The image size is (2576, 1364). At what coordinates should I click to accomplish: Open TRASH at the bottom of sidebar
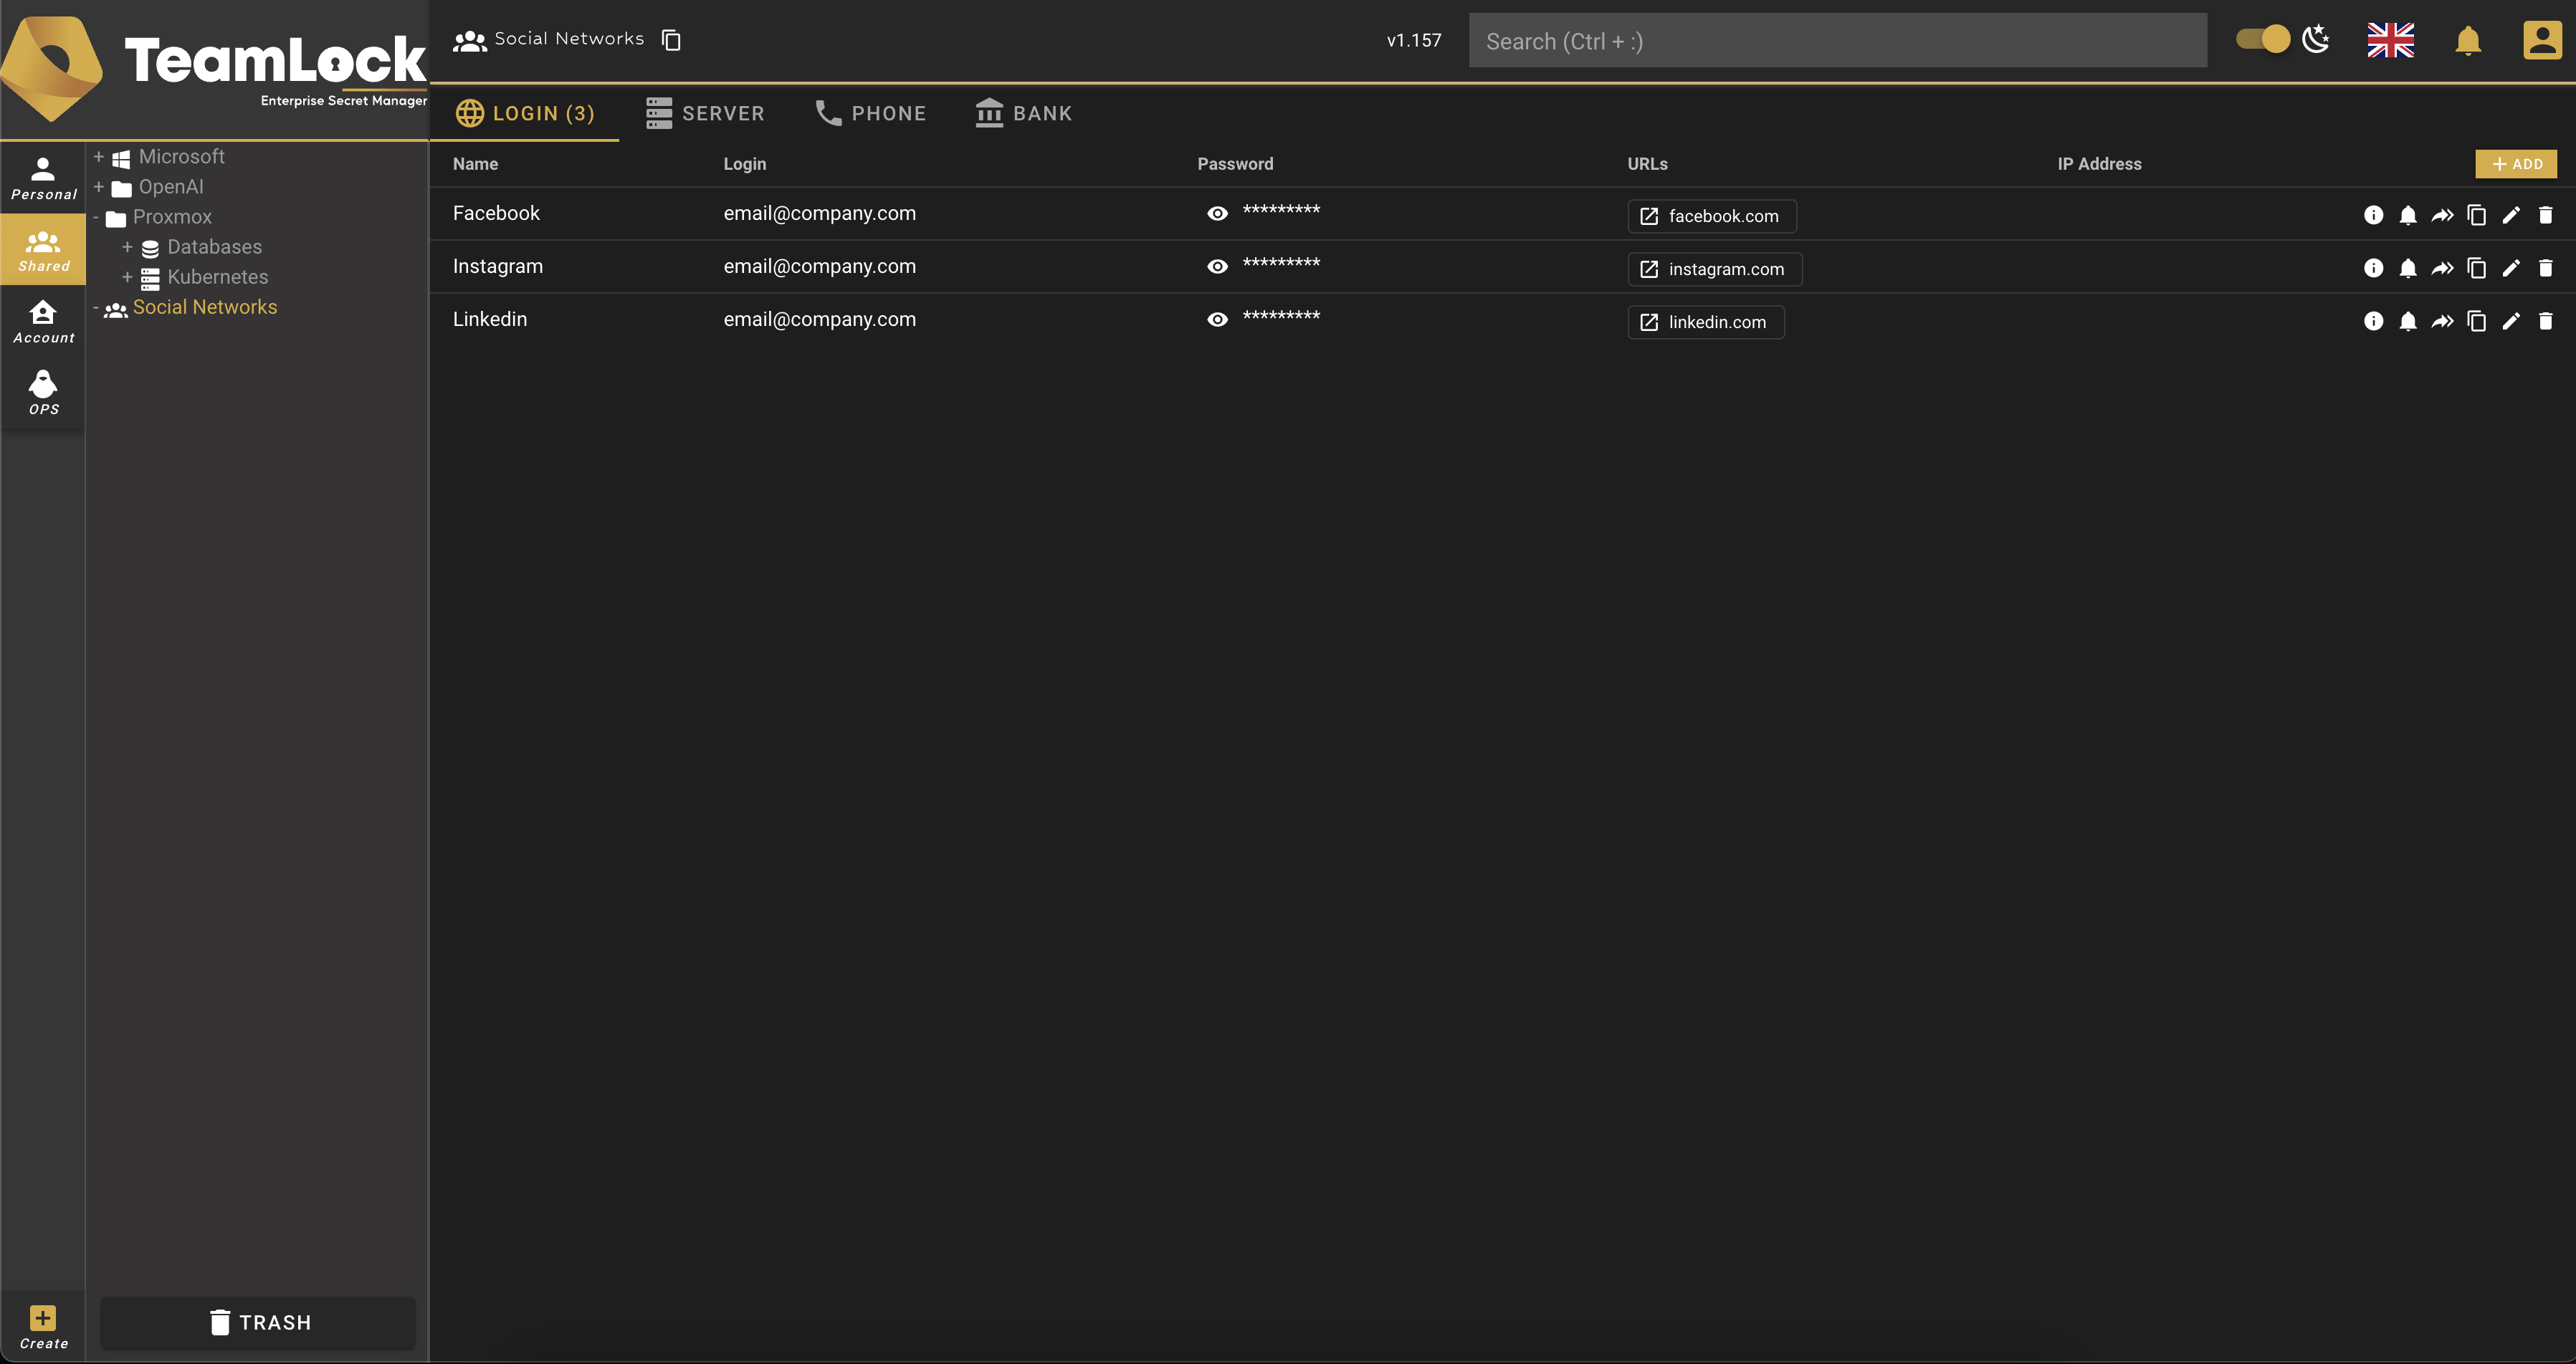(x=257, y=1322)
